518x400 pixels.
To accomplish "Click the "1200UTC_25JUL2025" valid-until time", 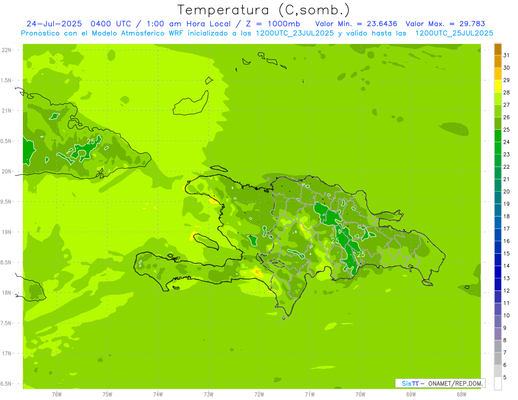I will point(454,33).
